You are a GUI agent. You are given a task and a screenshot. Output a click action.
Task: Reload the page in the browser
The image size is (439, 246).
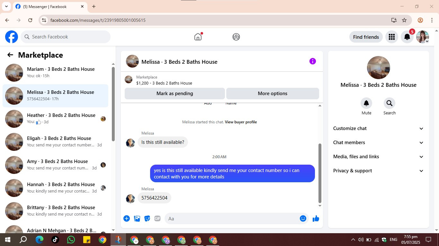tap(30, 20)
